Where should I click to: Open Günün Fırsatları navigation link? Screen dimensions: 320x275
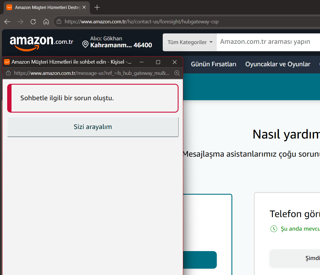coord(213,64)
